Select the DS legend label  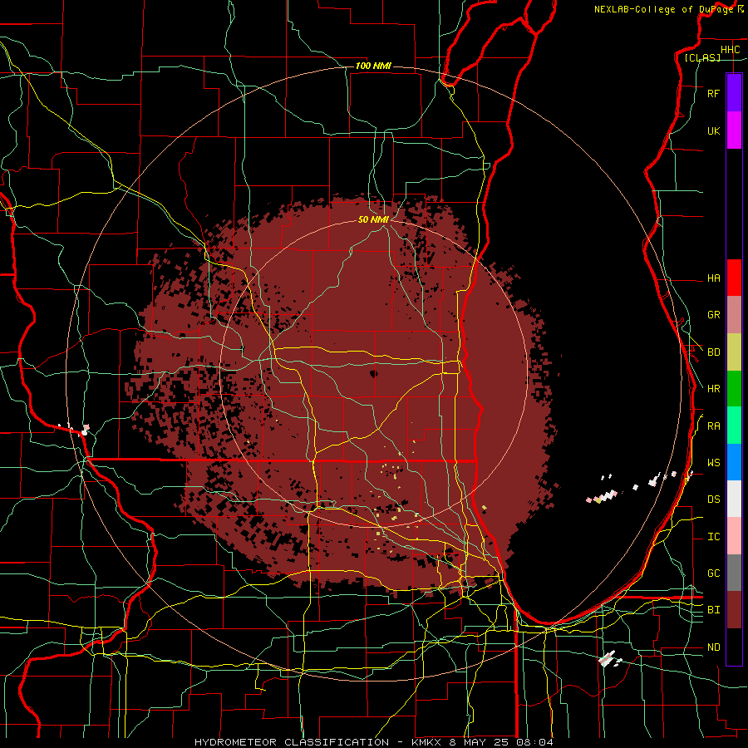(x=713, y=499)
